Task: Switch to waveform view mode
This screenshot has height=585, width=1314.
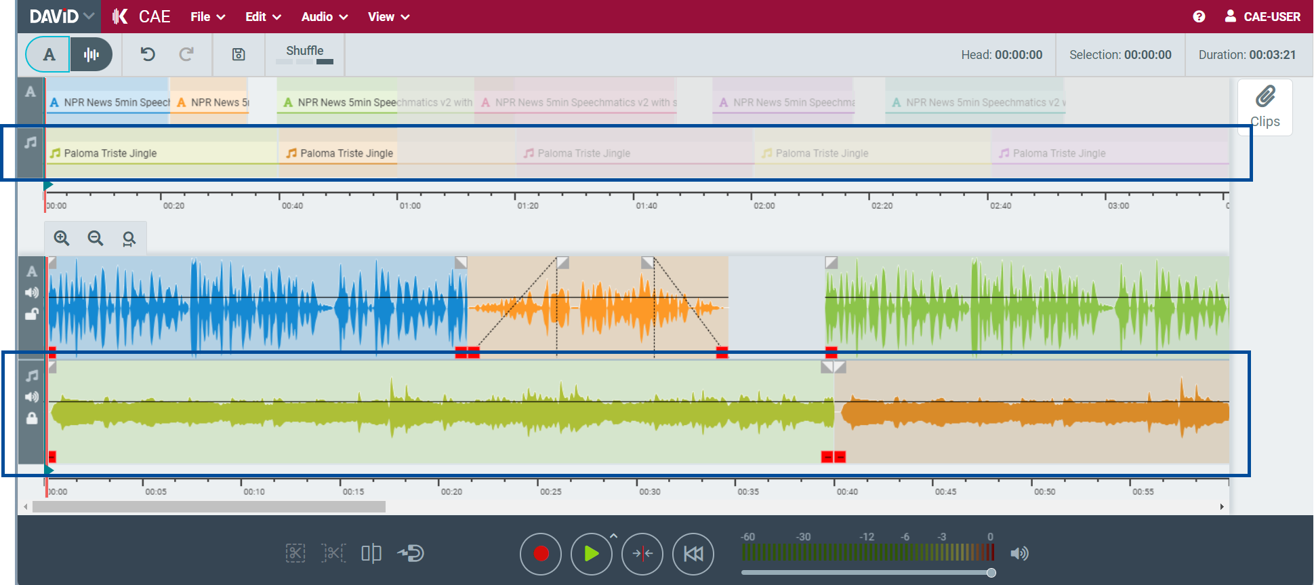Action: tap(91, 54)
